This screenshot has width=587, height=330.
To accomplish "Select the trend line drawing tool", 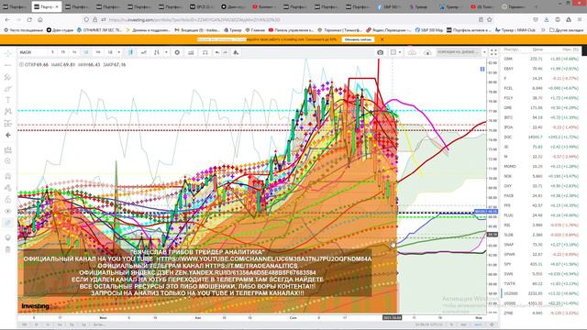I will click(x=8, y=65).
